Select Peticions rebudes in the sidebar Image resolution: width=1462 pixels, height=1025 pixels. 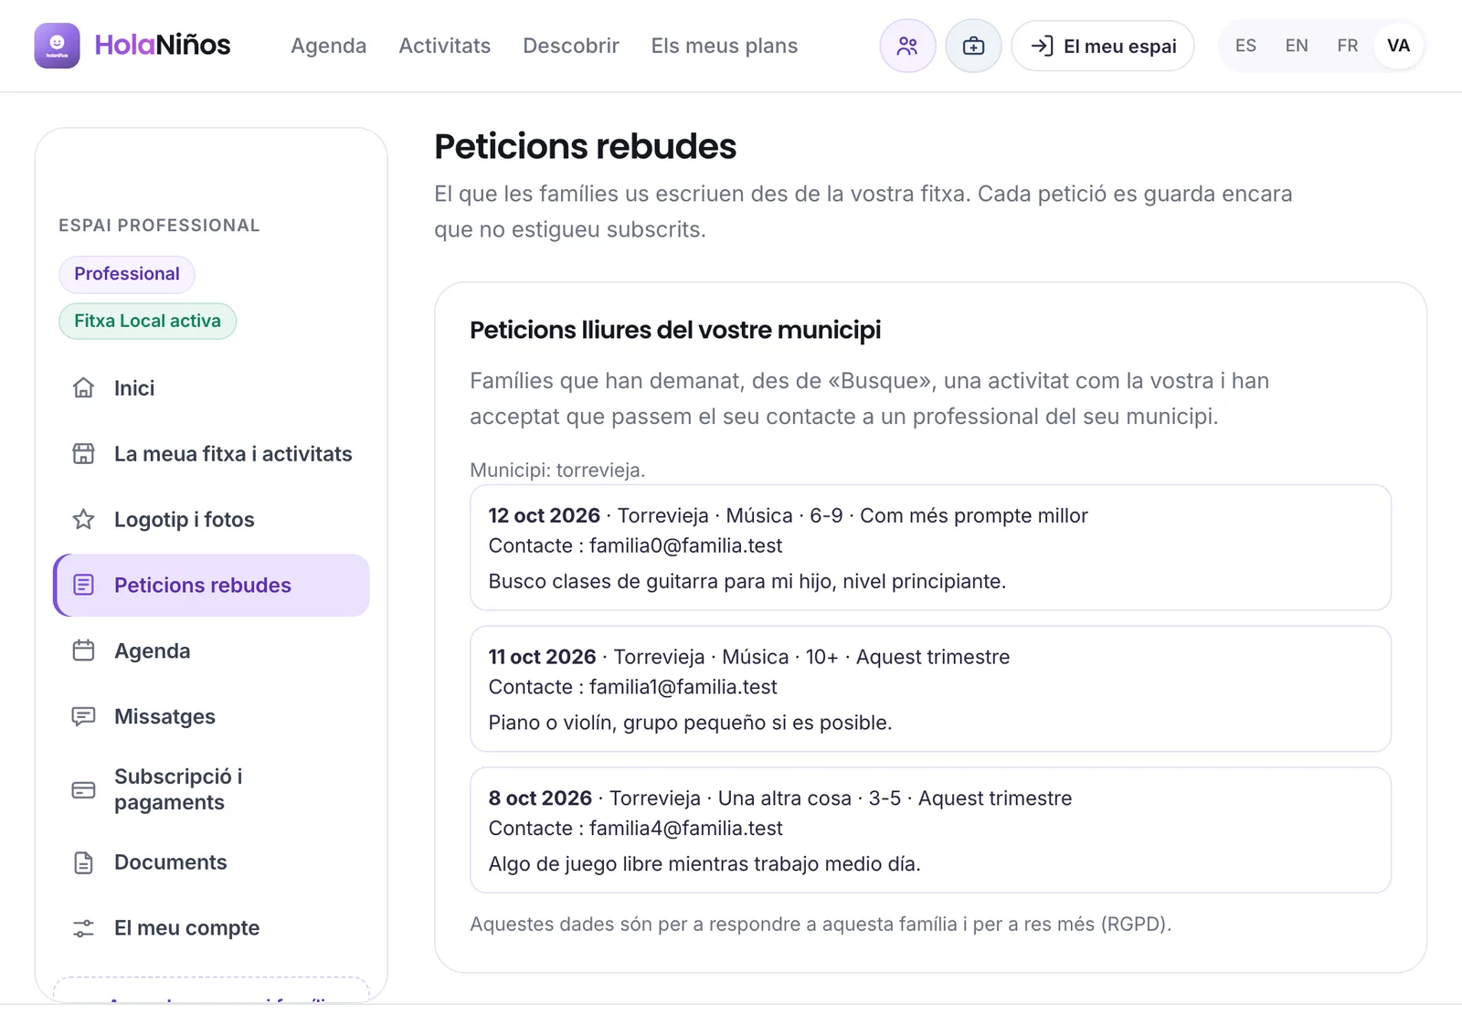pyautogui.click(x=212, y=586)
